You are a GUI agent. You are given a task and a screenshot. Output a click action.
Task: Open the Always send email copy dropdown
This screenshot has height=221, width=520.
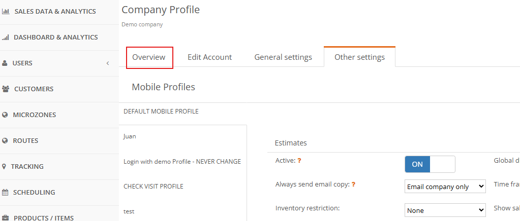(445, 187)
